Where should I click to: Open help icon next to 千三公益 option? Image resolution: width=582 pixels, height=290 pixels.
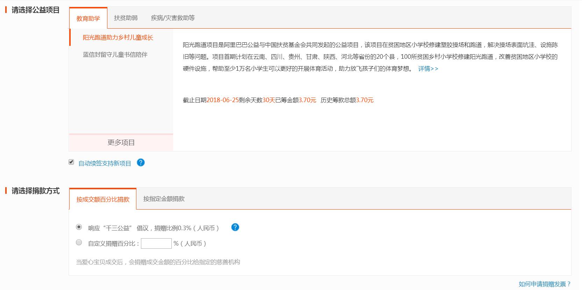point(235,227)
